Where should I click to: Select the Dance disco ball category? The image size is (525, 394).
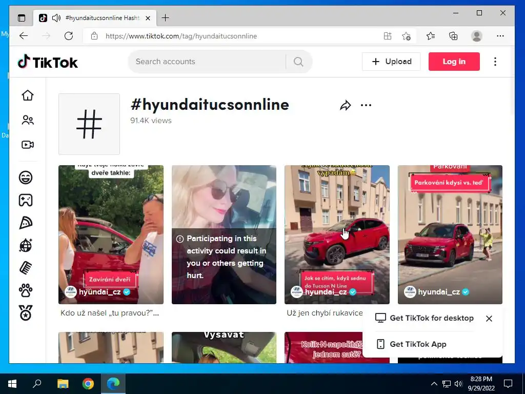(x=26, y=245)
